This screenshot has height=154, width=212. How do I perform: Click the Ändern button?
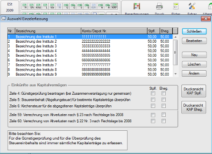tap(194, 74)
